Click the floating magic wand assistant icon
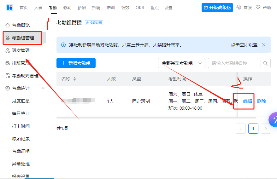The image size is (277, 179). click(274, 119)
